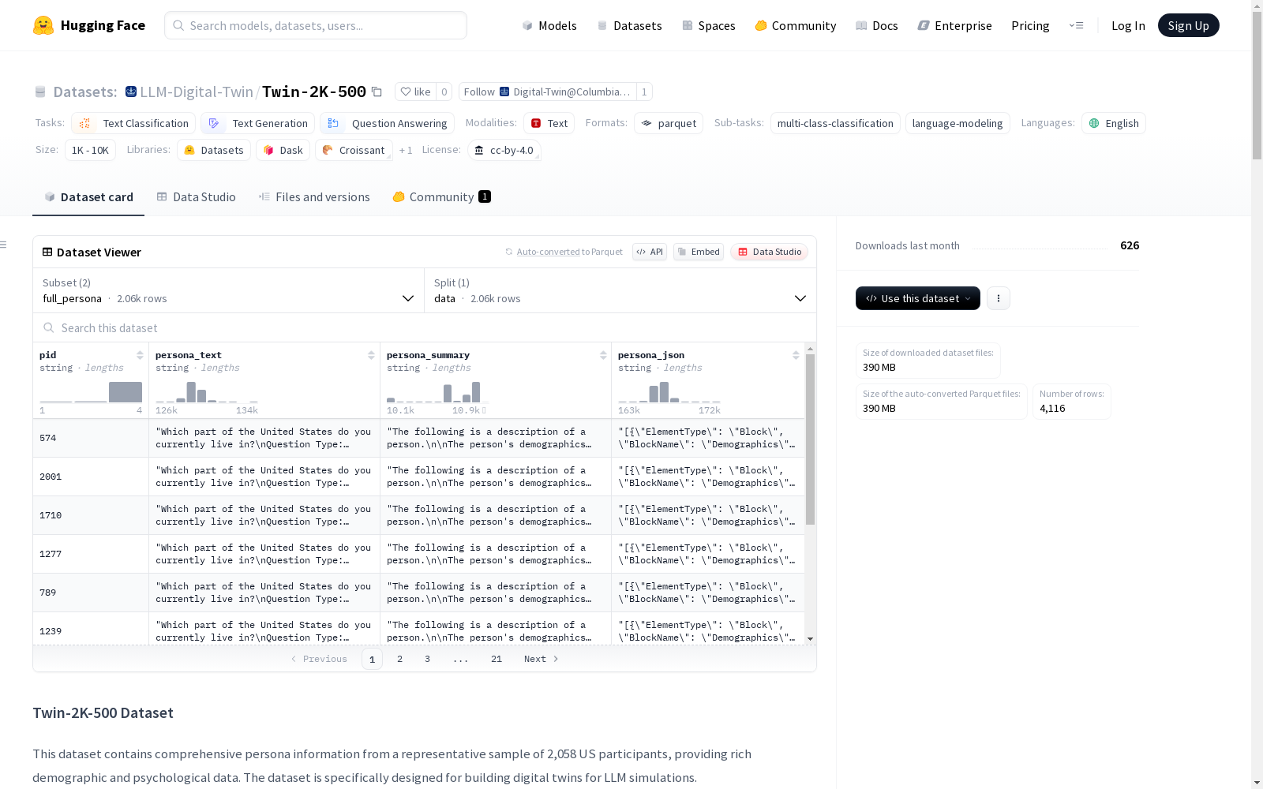Open the API button

click(650, 252)
